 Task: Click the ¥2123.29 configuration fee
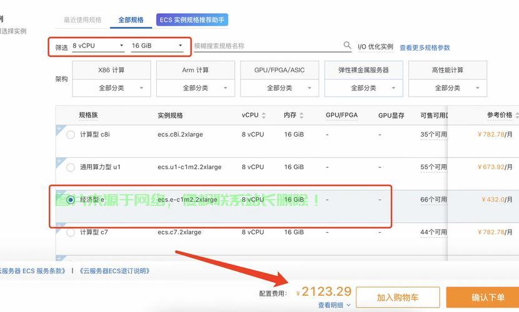(324, 291)
